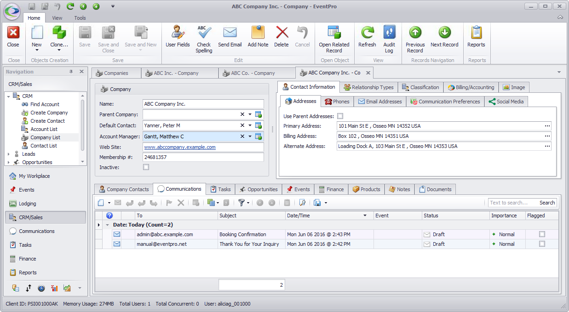The image size is (569, 312).
Task: Click the export disk icon in Communications toolbar
Action: click(317, 203)
